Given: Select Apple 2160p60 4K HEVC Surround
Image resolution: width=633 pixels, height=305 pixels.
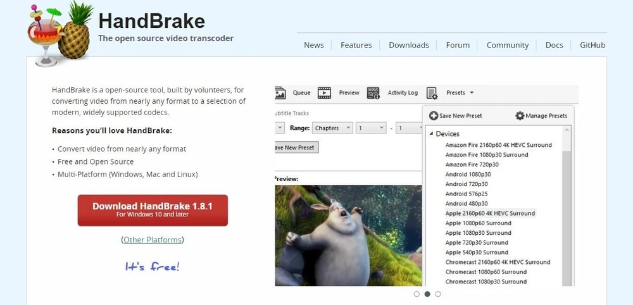Looking at the screenshot, I should (490, 213).
